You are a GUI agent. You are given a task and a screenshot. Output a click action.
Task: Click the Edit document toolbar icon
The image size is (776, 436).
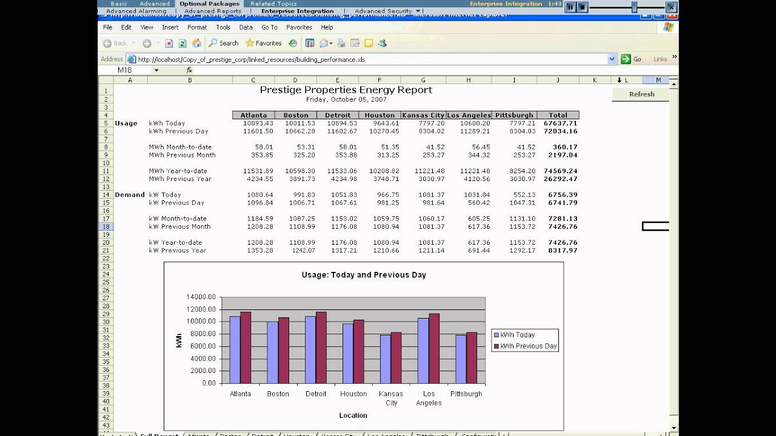tap(355, 43)
